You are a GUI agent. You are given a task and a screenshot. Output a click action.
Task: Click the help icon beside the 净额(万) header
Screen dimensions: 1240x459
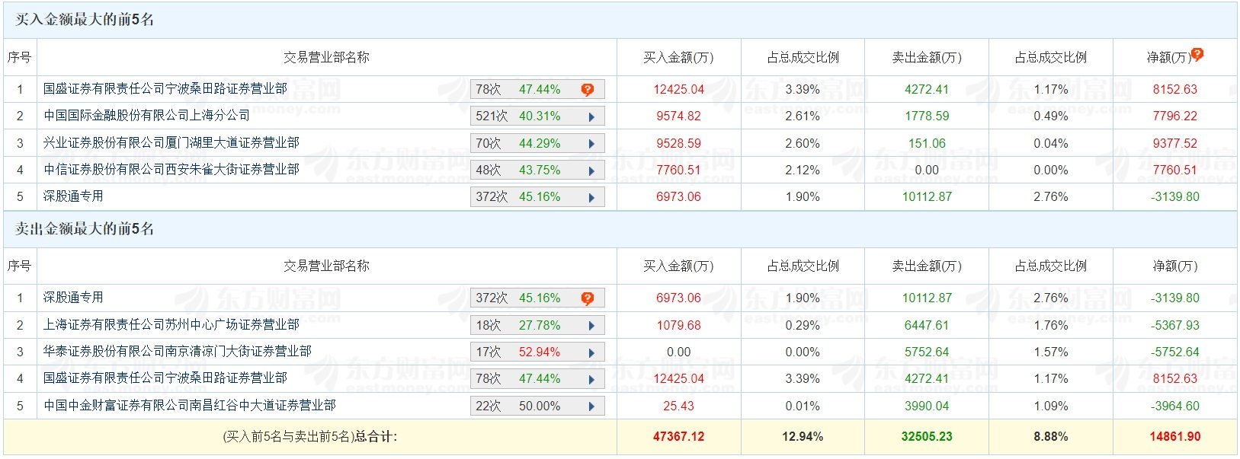1197,54
